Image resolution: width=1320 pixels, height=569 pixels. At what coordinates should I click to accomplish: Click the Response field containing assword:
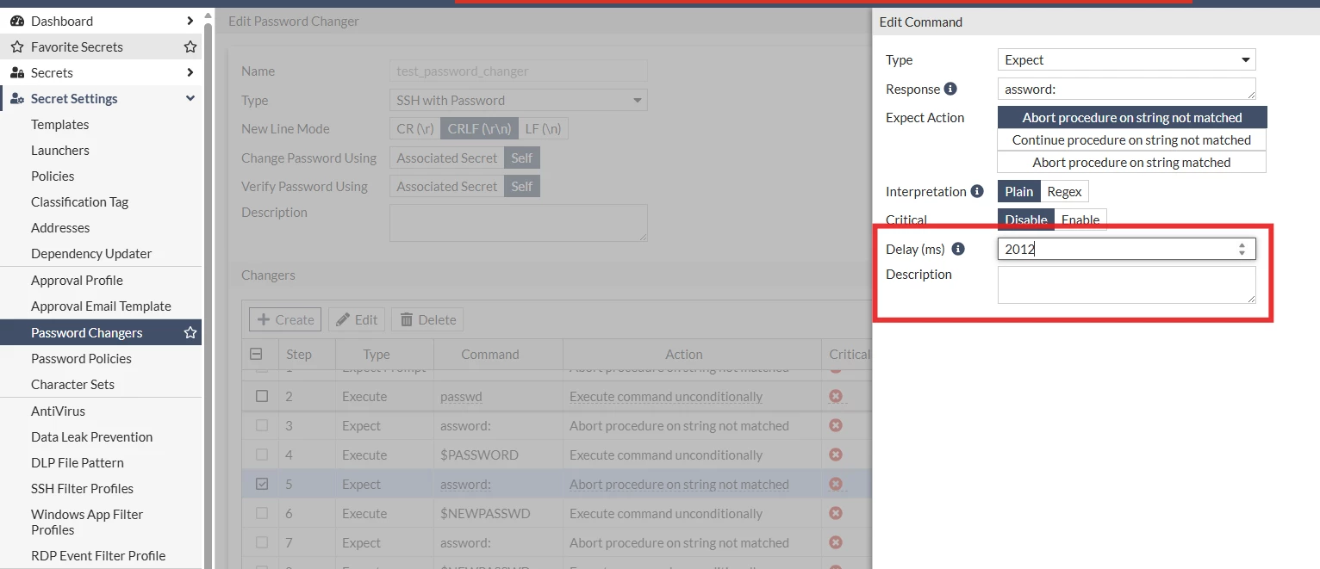pyautogui.click(x=1126, y=89)
